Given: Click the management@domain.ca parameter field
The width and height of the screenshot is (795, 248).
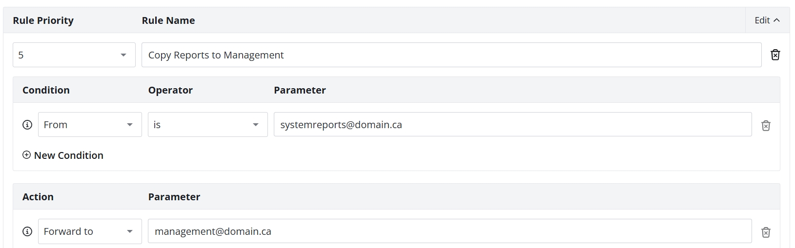Looking at the screenshot, I should coord(450,231).
